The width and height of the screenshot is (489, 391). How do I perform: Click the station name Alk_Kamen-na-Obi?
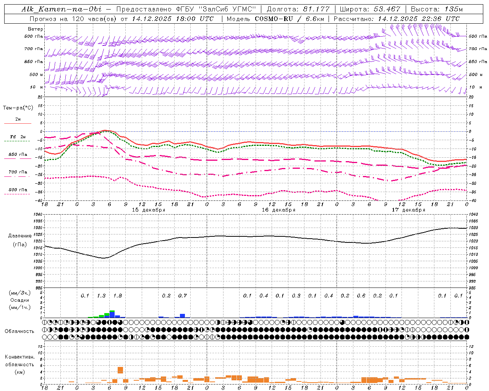click(61, 9)
